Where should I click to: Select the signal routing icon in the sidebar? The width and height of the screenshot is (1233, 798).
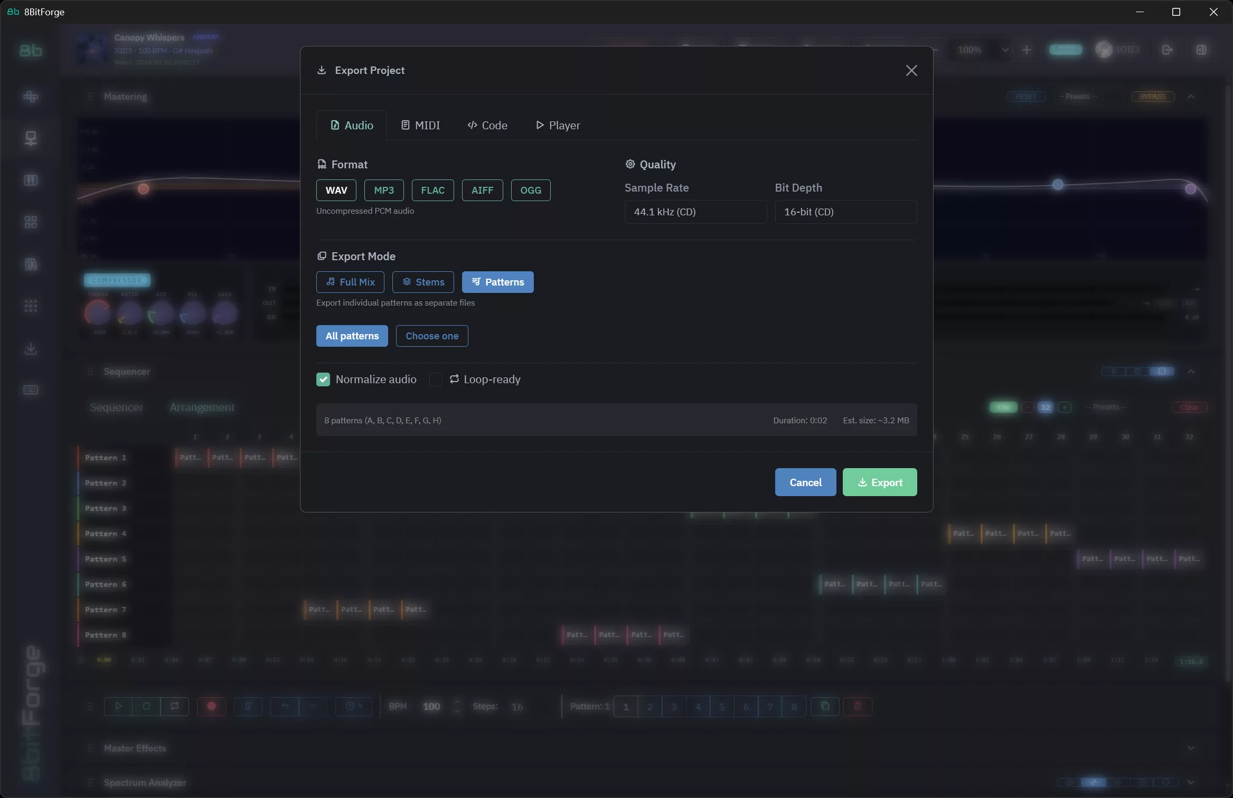tap(31, 138)
